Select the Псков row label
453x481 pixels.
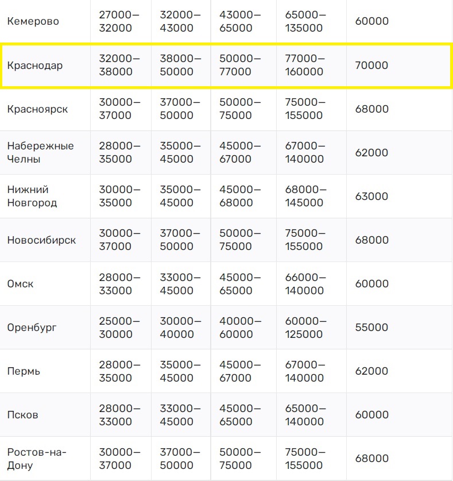pyautogui.click(x=23, y=415)
